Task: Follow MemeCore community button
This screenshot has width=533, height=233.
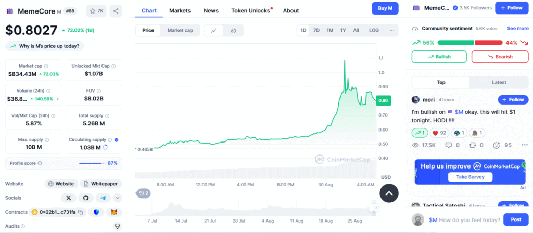Action: pos(512,8)
